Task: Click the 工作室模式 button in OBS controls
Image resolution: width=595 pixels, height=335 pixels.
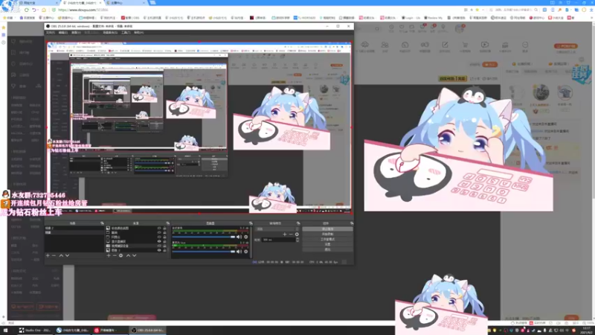Action: click(x=327, y=239)
